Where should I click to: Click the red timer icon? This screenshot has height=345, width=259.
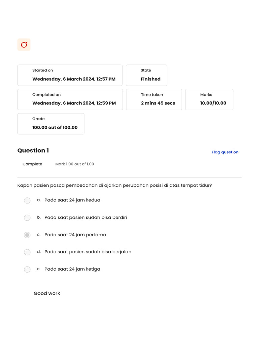(x=24, y=45)
